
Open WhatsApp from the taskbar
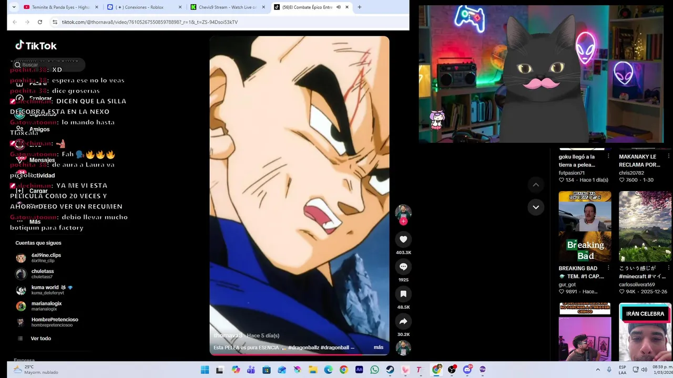(x=374, y=370)
